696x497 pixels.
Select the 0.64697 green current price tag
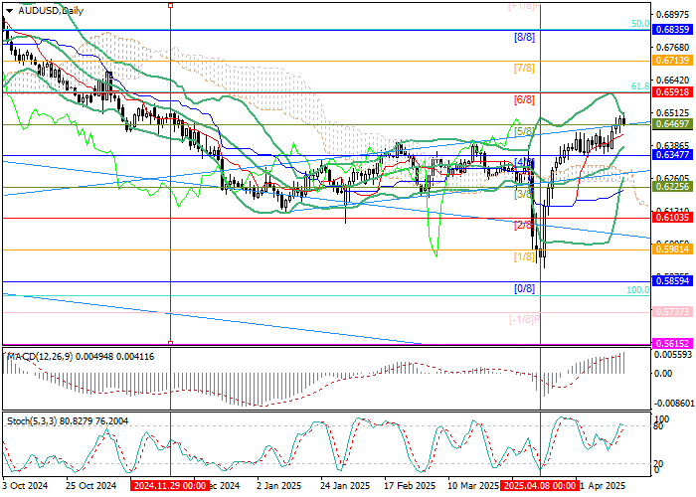(x=672, y=124)
